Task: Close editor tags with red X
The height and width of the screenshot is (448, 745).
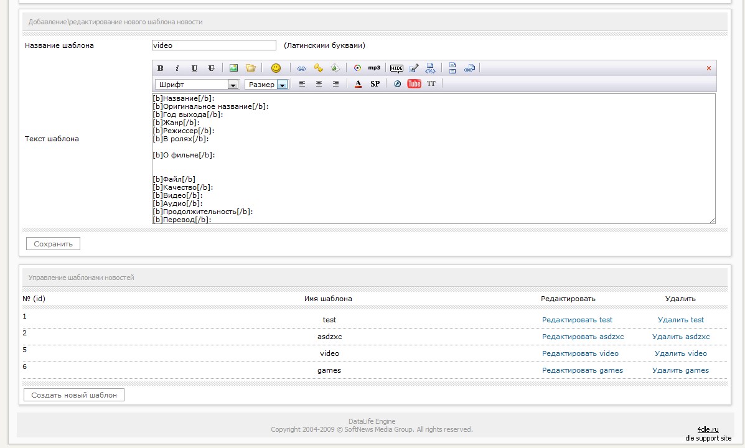Action: 708,68
